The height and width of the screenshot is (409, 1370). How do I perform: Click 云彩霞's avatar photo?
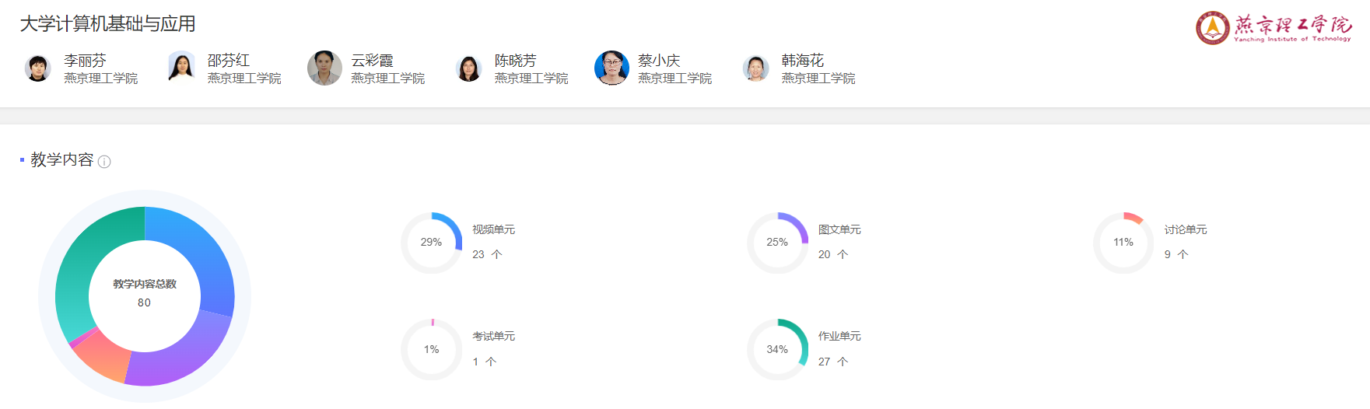click(324, 68)
